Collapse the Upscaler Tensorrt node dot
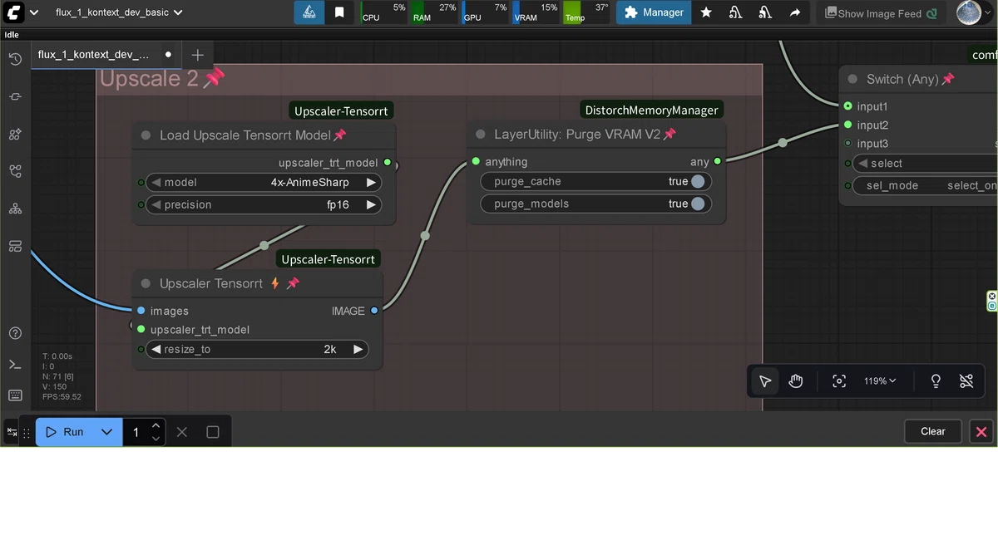Screen dimensions: 998x540 pyautogui.click(x=146, y=283)
